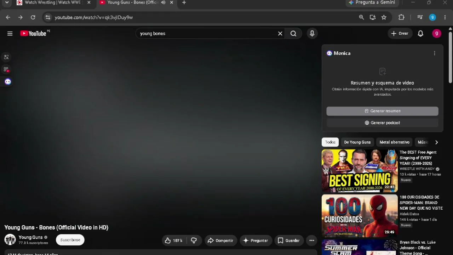This screenshot has height=255, width=453.
Task: Open the Young Guns channel avatar
Action: coord(10,239)
